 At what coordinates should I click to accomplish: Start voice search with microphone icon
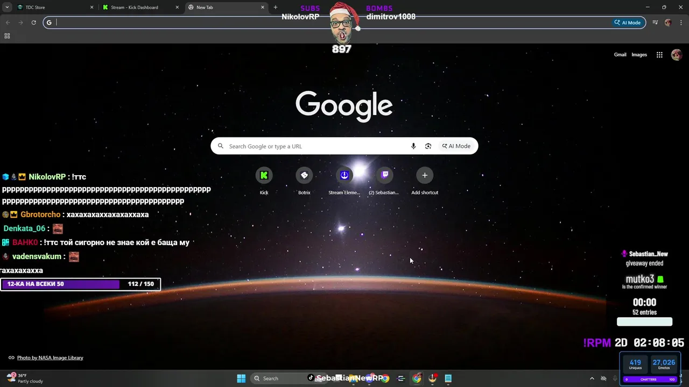pyautogui.click(x=413, y=146)
